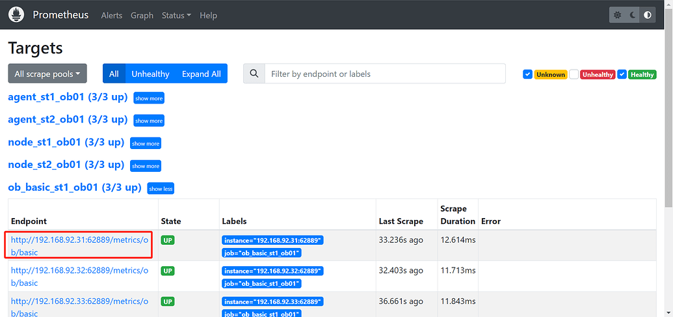The height and width of the screenshot is (317, 673).
Task: Click the filter by endpoint input field
Action: (385, 74)
